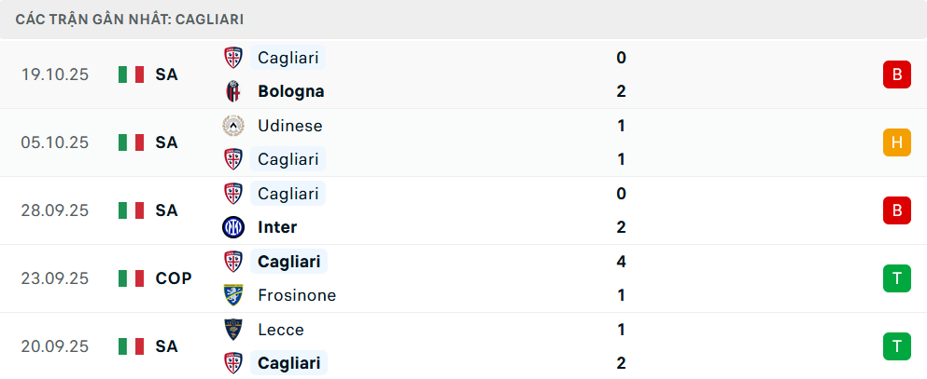The image size is (927, 379).
Task: Click the 05.10.25 match date
Action: (x=55, y=142)
